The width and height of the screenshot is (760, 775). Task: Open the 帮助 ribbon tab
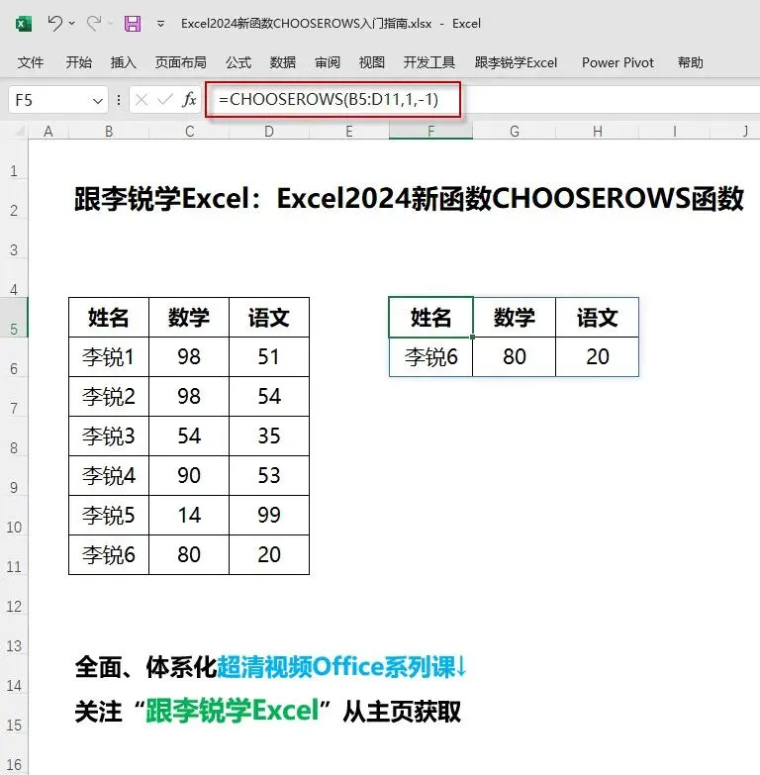coord(691,62)
